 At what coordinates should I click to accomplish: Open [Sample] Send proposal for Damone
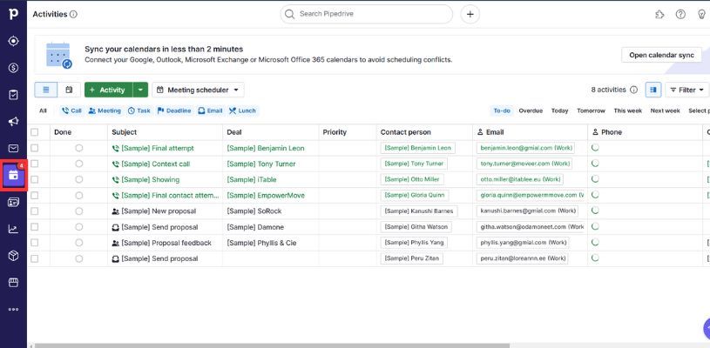click(159, 227)
